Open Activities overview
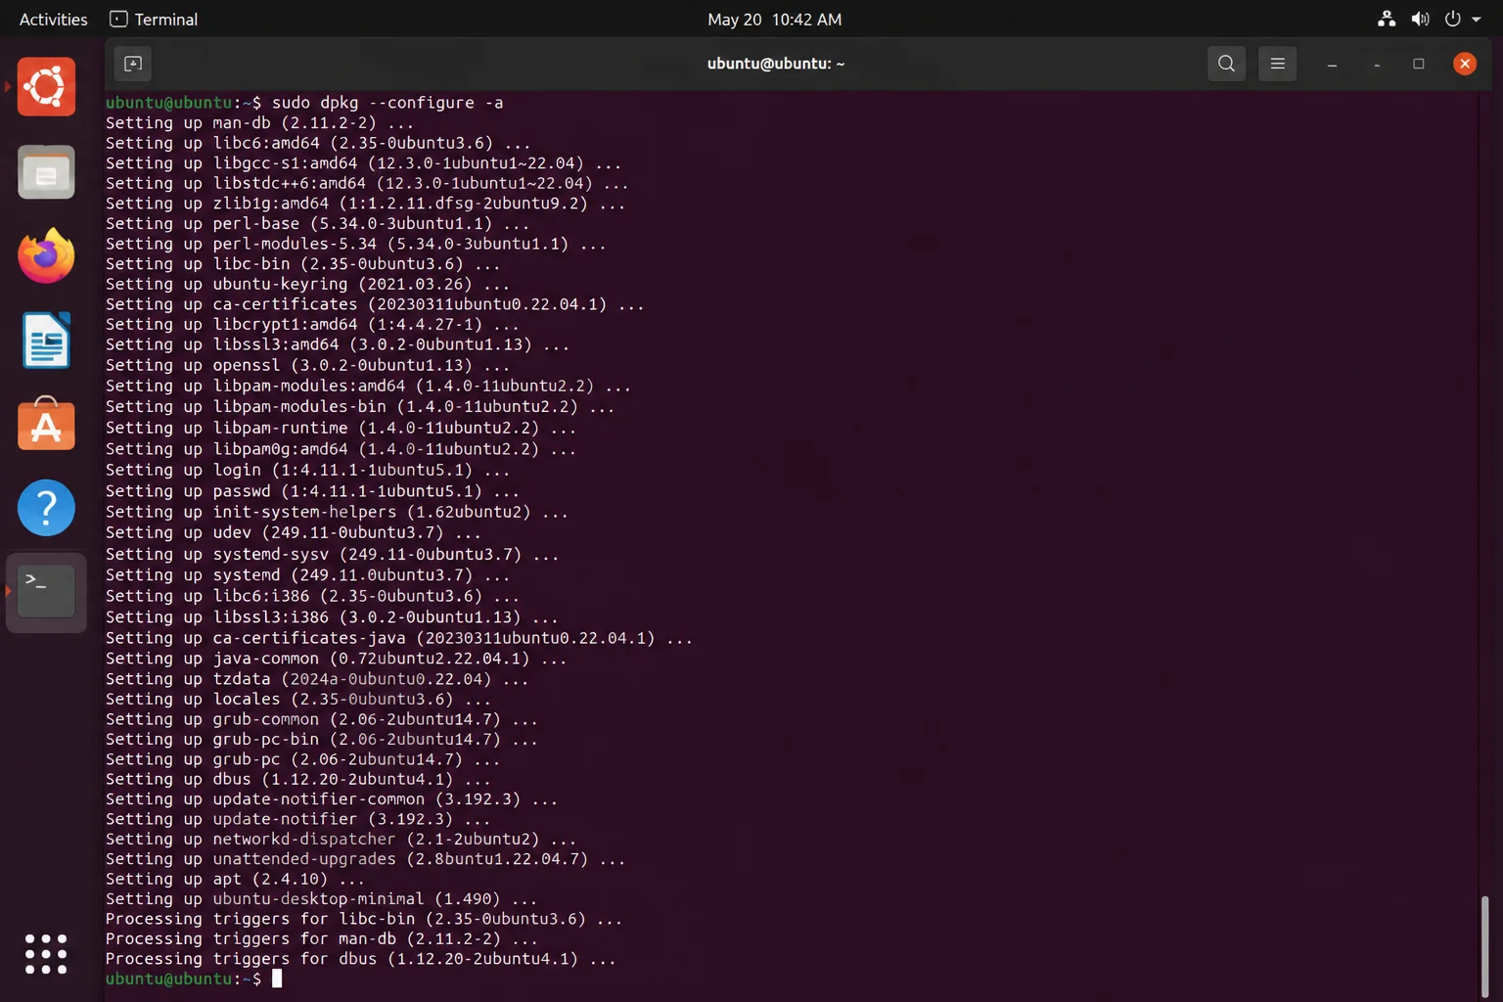Viewport: 1503px width, 1002px height. pos(53,20)
